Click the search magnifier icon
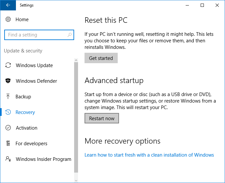The height and width of the screenshot is (183, 225). point(70,35)
